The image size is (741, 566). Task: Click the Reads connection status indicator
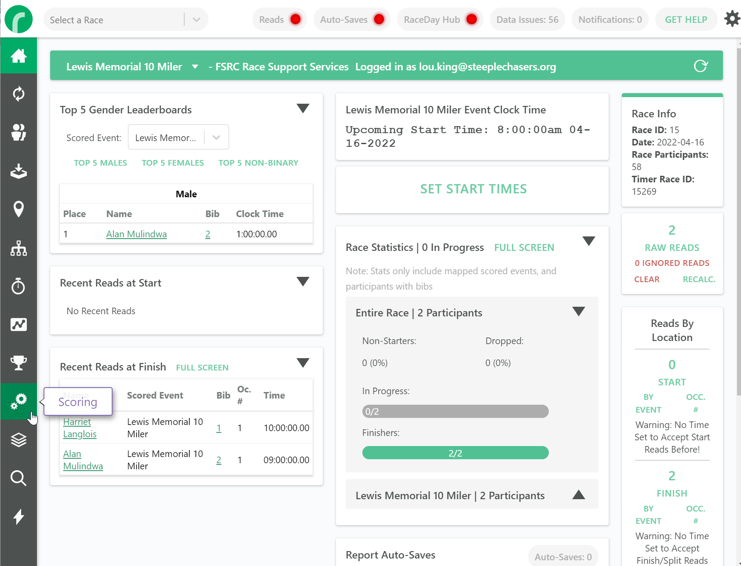point(280,19)
